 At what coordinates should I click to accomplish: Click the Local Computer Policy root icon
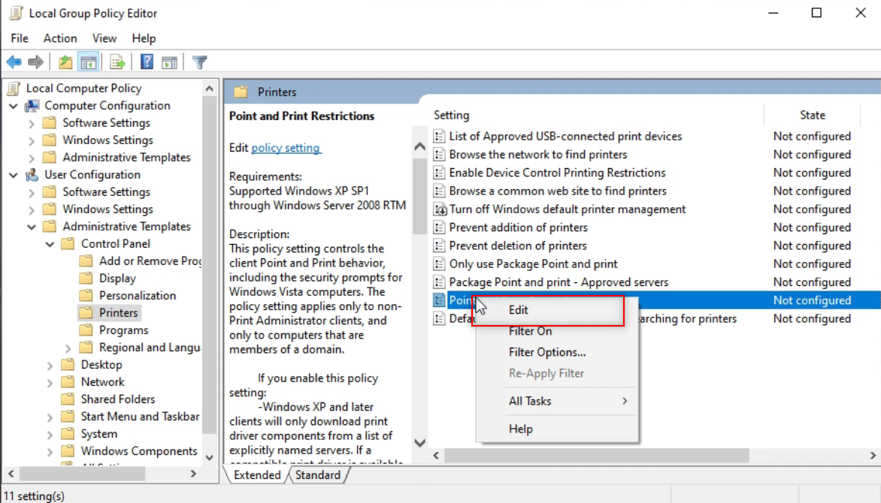pos(14,88)
